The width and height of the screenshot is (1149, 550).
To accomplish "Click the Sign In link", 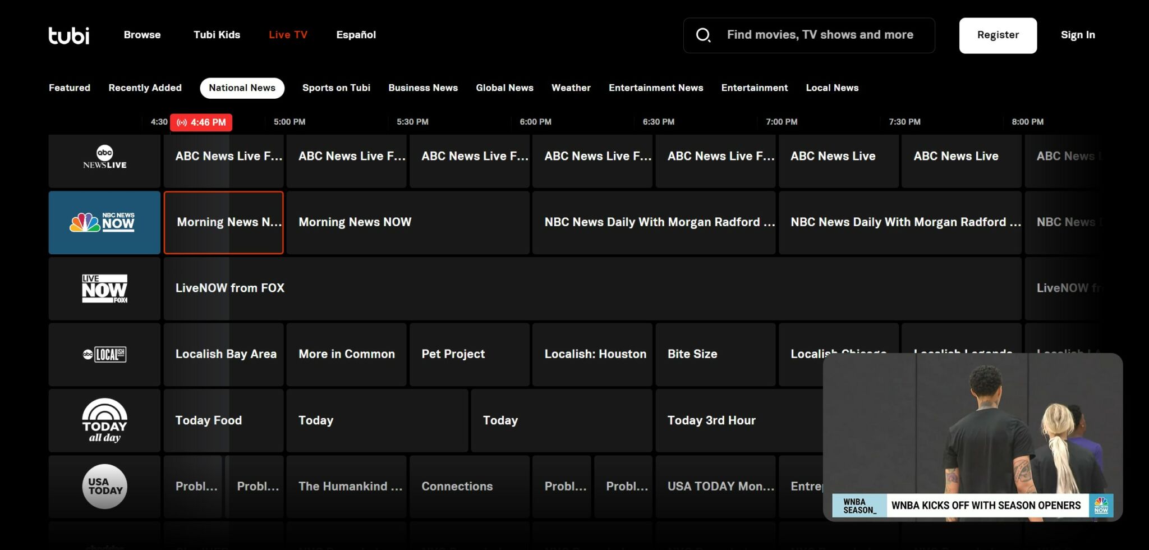I will (1077, 34).
